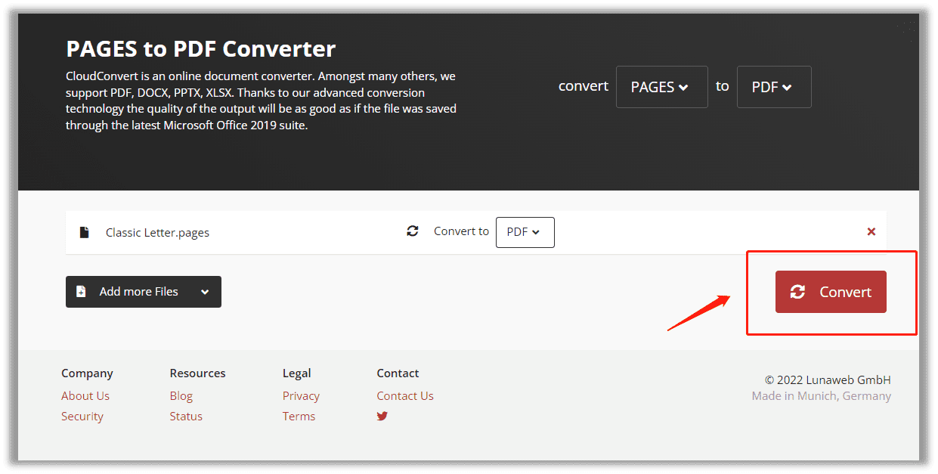Image resolution: width=938 pixels, height=474 pixels.
Task: Click the Classic Letter.pages file name
Action: tap(157, 232)
